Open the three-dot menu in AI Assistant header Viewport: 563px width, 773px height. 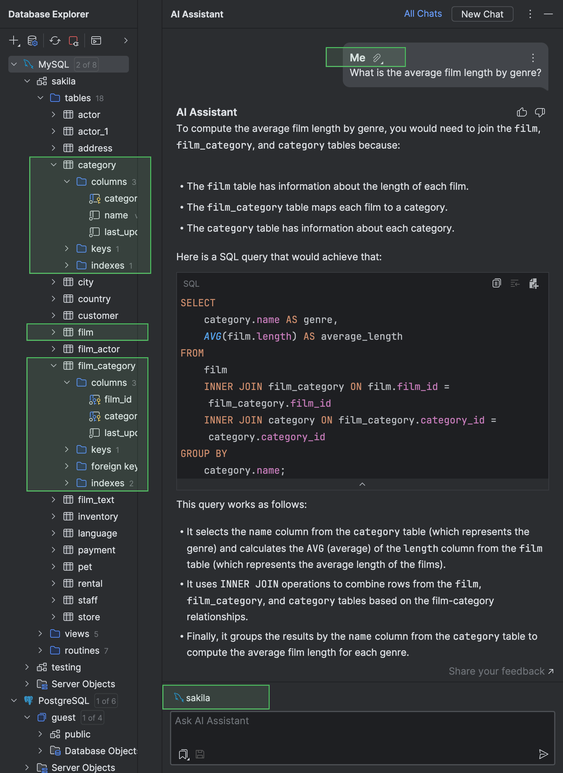[530, 14]
